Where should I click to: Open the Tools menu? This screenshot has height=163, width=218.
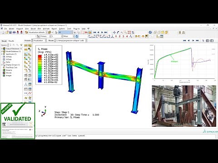(x=69, y=29)
